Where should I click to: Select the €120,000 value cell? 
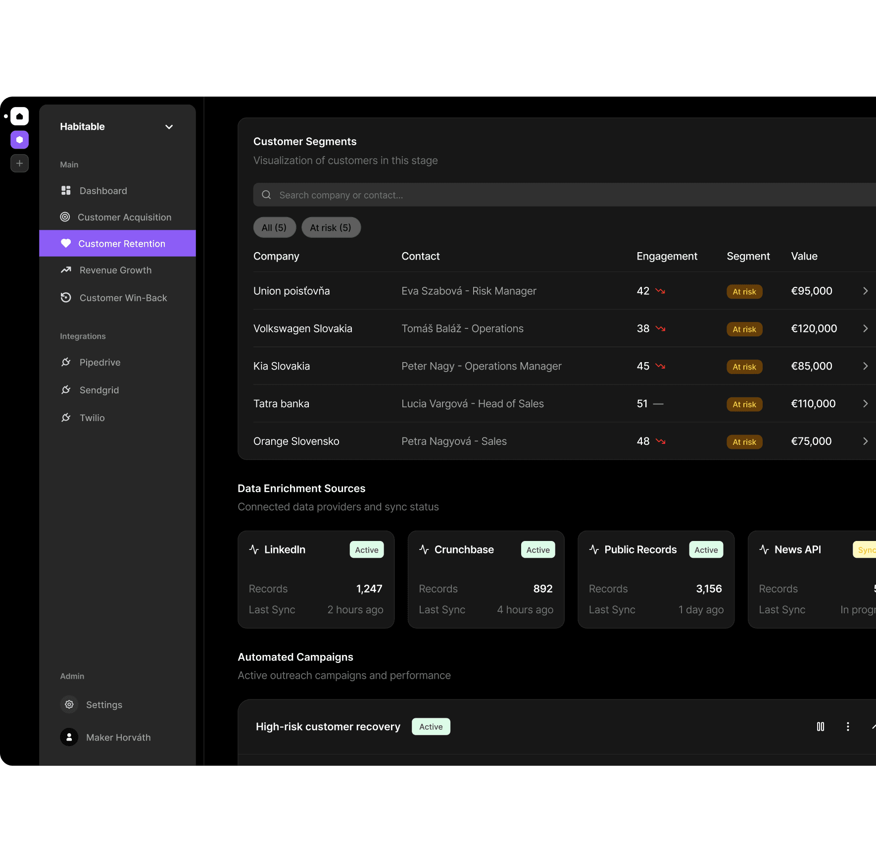(x=814, y=328)
